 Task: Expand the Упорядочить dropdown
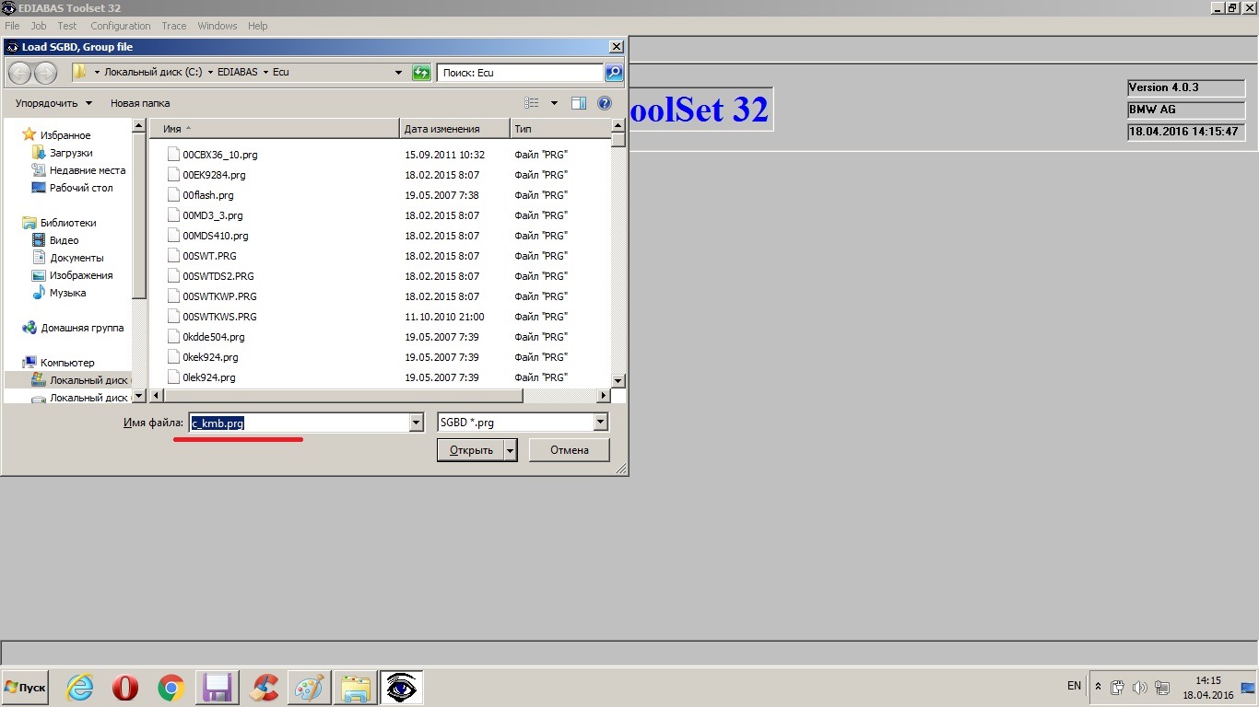pos(53,103)
